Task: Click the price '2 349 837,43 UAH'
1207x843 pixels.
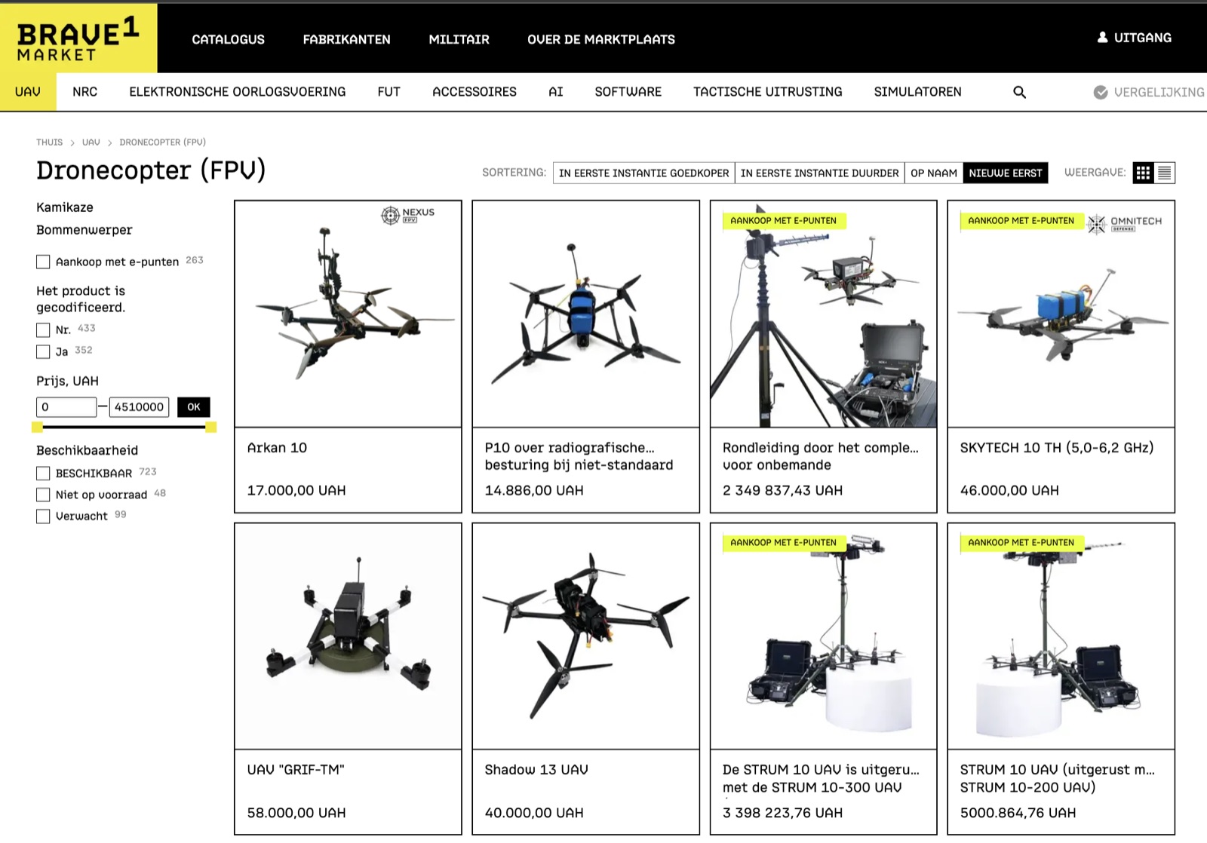Action: click(x=782, y=490)
